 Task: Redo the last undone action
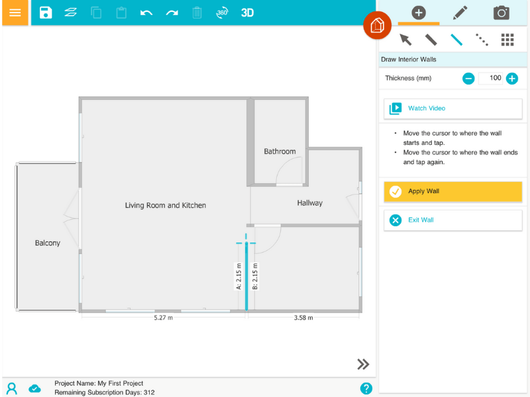[x=172, y=12]
